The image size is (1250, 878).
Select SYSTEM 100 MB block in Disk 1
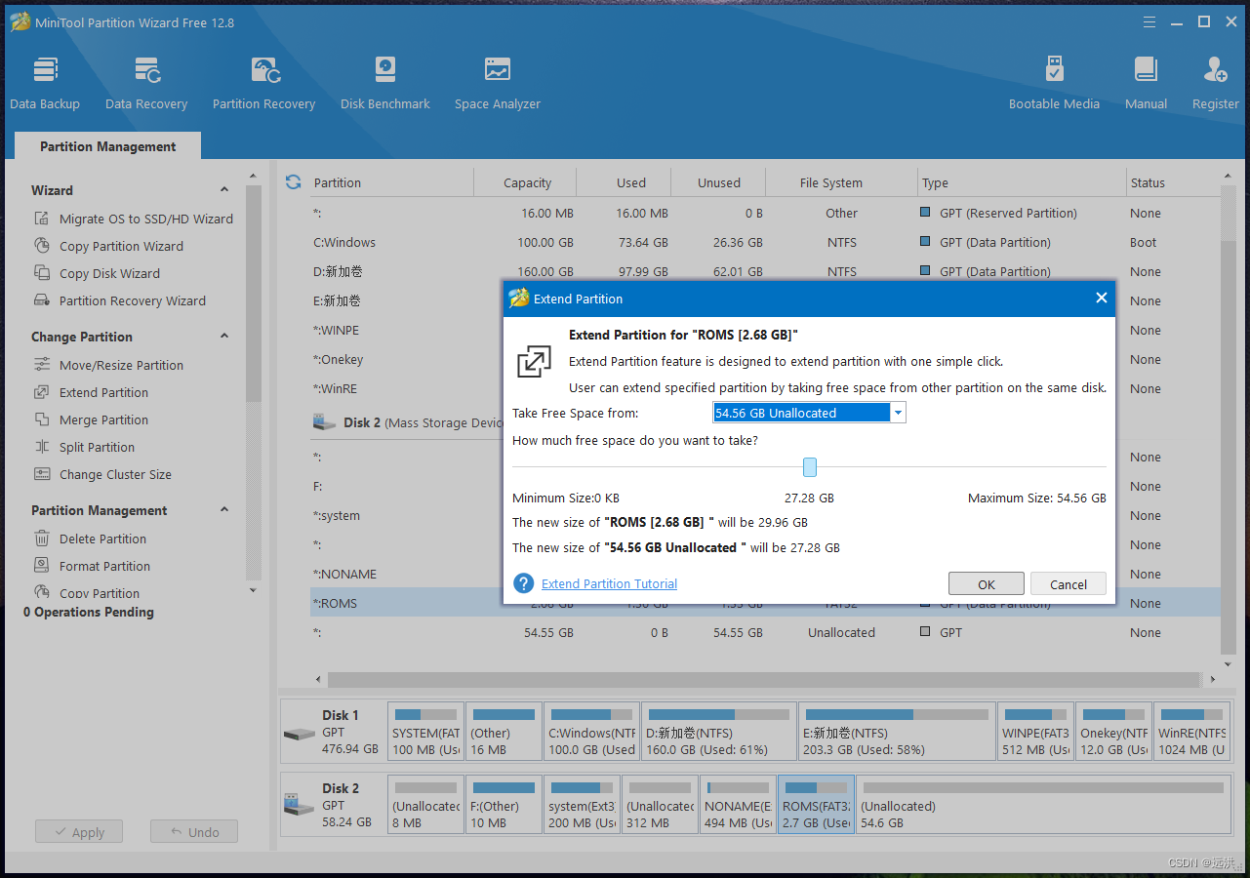[425, 732]
